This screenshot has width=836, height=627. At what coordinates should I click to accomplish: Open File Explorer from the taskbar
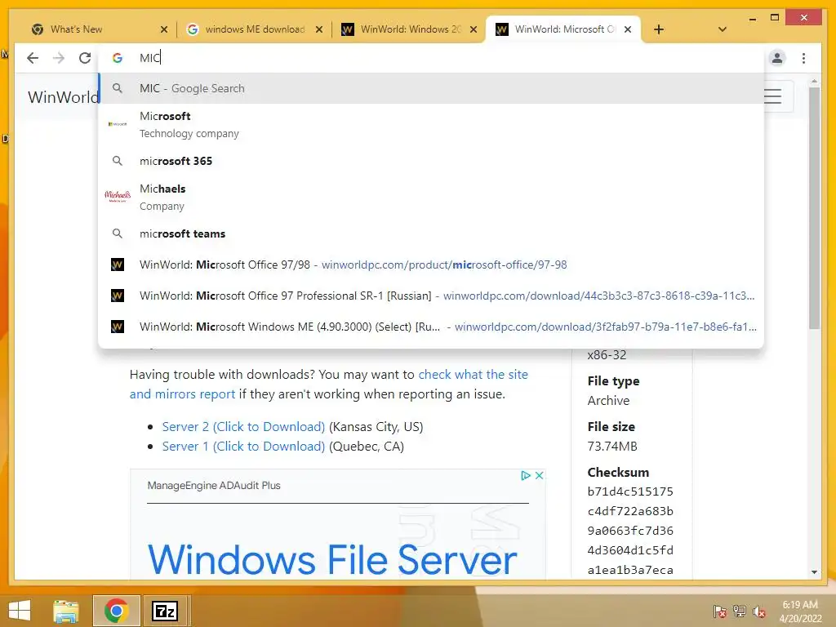tap(66, 611)
